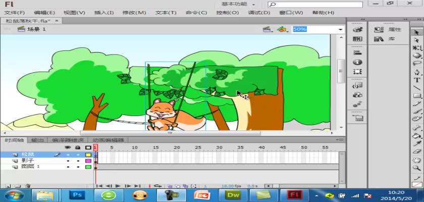
Task: Select the Rectangle tool
Action: [x=417, y=96]
